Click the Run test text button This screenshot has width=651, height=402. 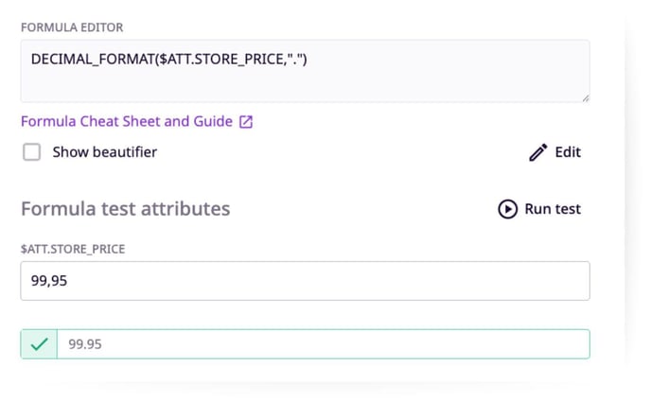coord(553,209)
